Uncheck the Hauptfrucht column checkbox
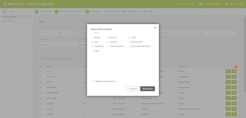This screenshot has width=246, height=118. tap(92, 46)
